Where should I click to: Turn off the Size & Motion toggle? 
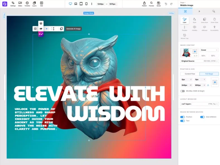click(202, 117)
